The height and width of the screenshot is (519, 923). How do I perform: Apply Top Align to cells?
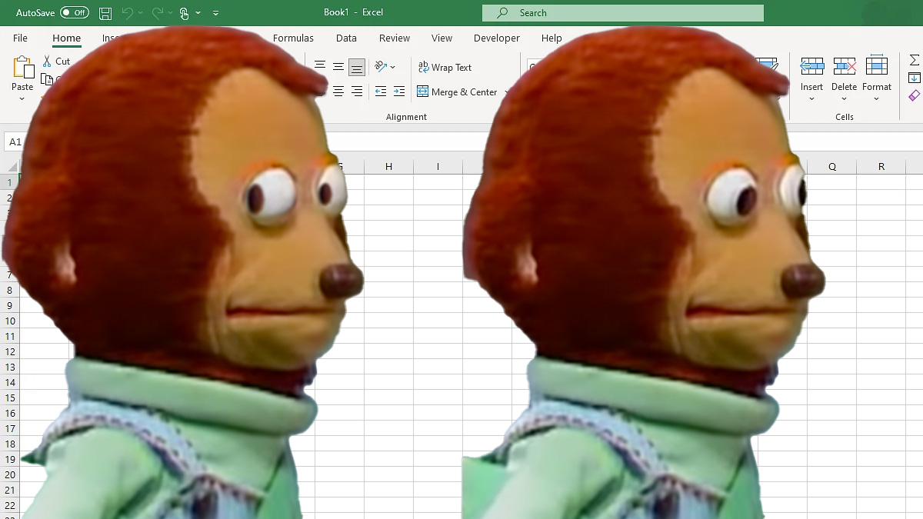[320, 67]
